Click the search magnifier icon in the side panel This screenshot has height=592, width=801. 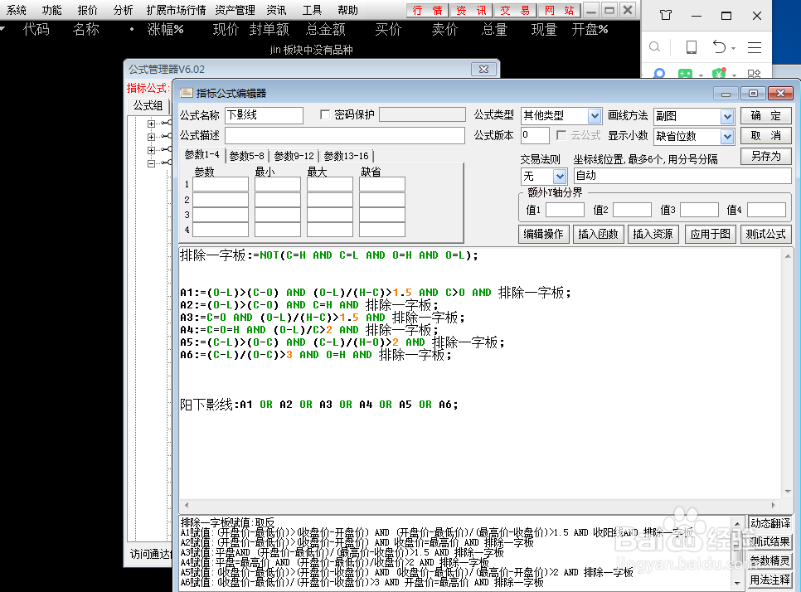pos(655,47)
